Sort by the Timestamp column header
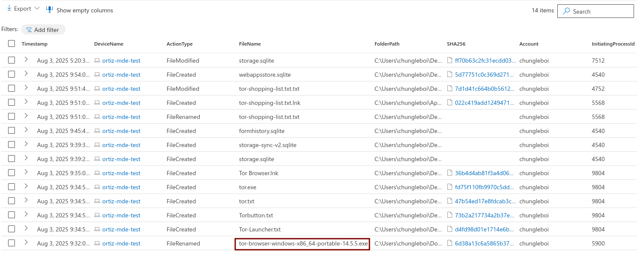 tap(35, 44)
